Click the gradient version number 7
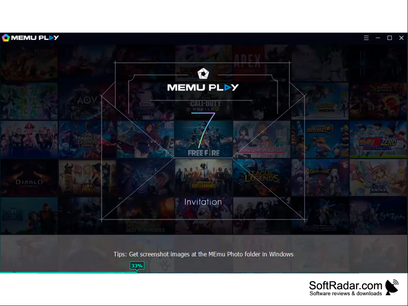The width and height of the screenshot is (408, 306). click(203, 130)
